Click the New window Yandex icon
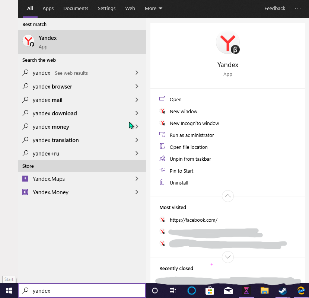309x298 pixels. coord(162,111)
